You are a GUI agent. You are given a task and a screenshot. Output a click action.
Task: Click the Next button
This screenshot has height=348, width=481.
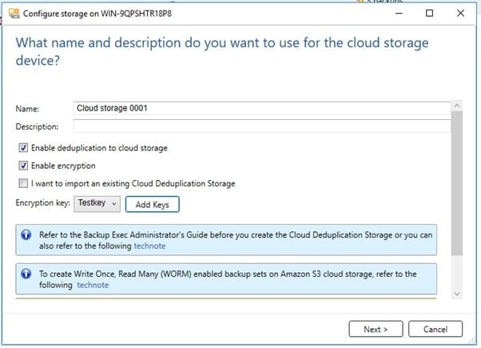(375, 329)
